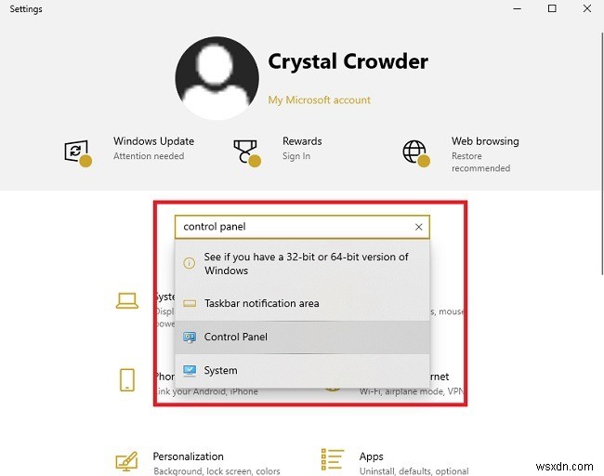Clear the search box with X
Image resolution: width=604 pixels, height=476 pixels.
(419, 227)
